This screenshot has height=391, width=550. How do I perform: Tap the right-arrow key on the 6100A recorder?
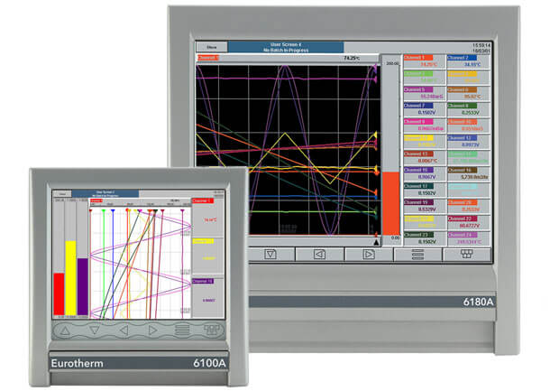point(152,330)
